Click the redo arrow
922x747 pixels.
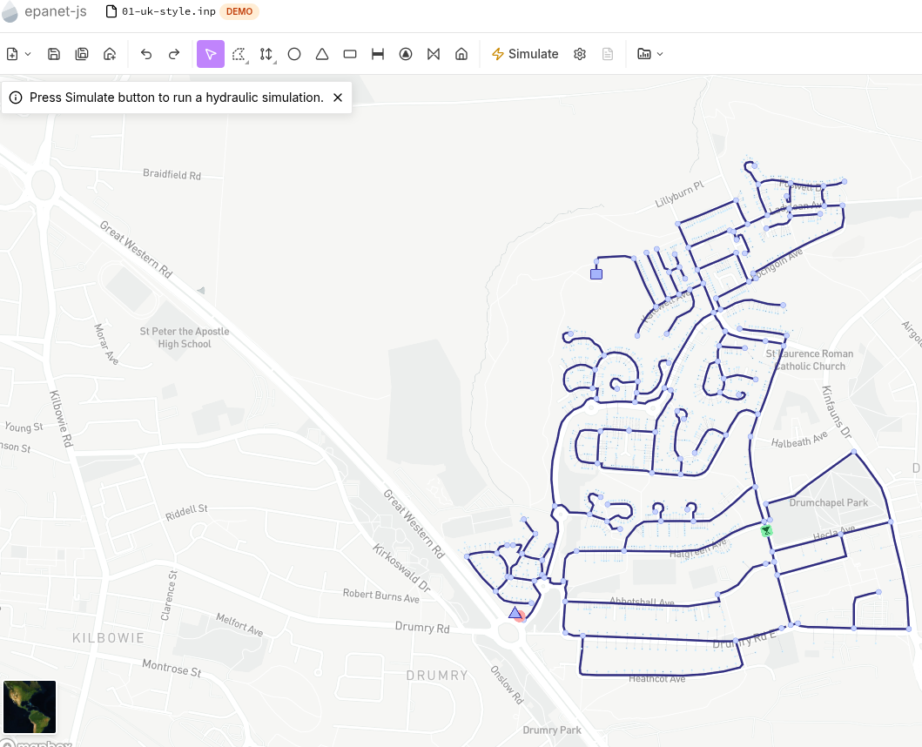tap(174, 54)
